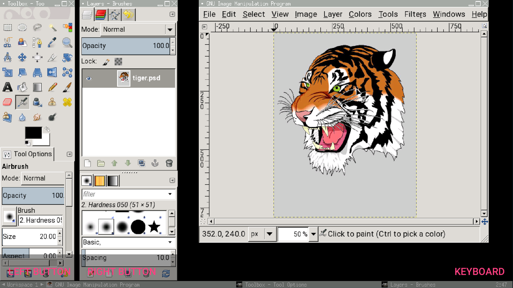Select the Smudge tool
Viewport: 513px width, 288px height.
tap(37, 117)
